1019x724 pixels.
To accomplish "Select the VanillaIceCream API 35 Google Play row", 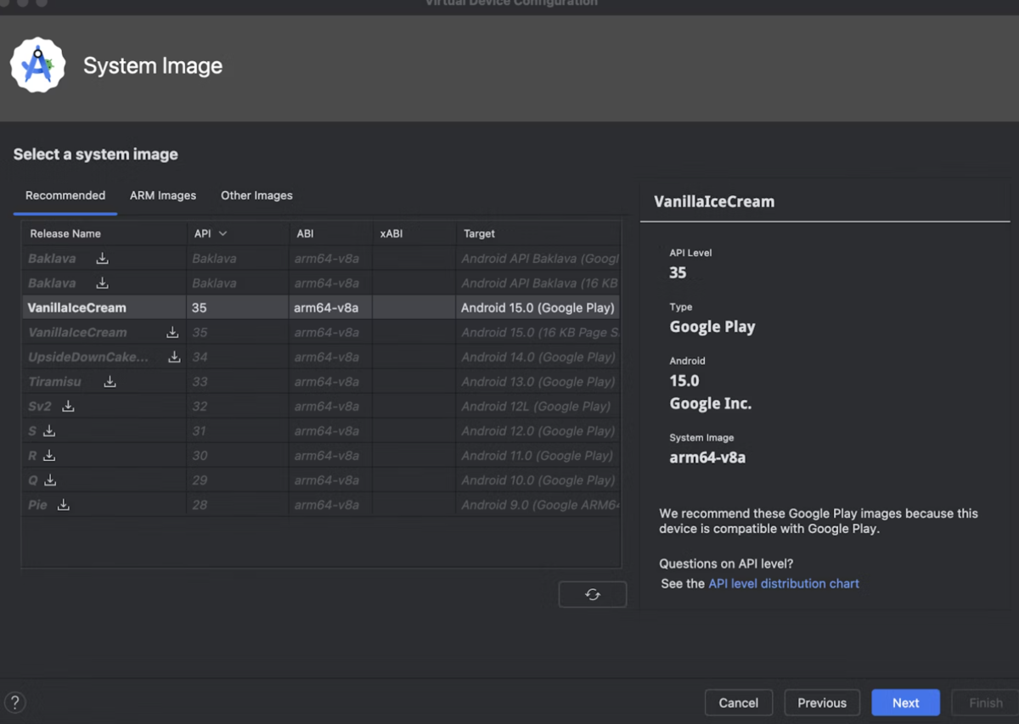I will click(x=321, y=307).
